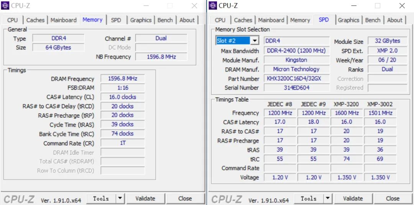The image size is (414, 205).
Task: Click the tRP value 20 clocks
Action: [123, 115]
